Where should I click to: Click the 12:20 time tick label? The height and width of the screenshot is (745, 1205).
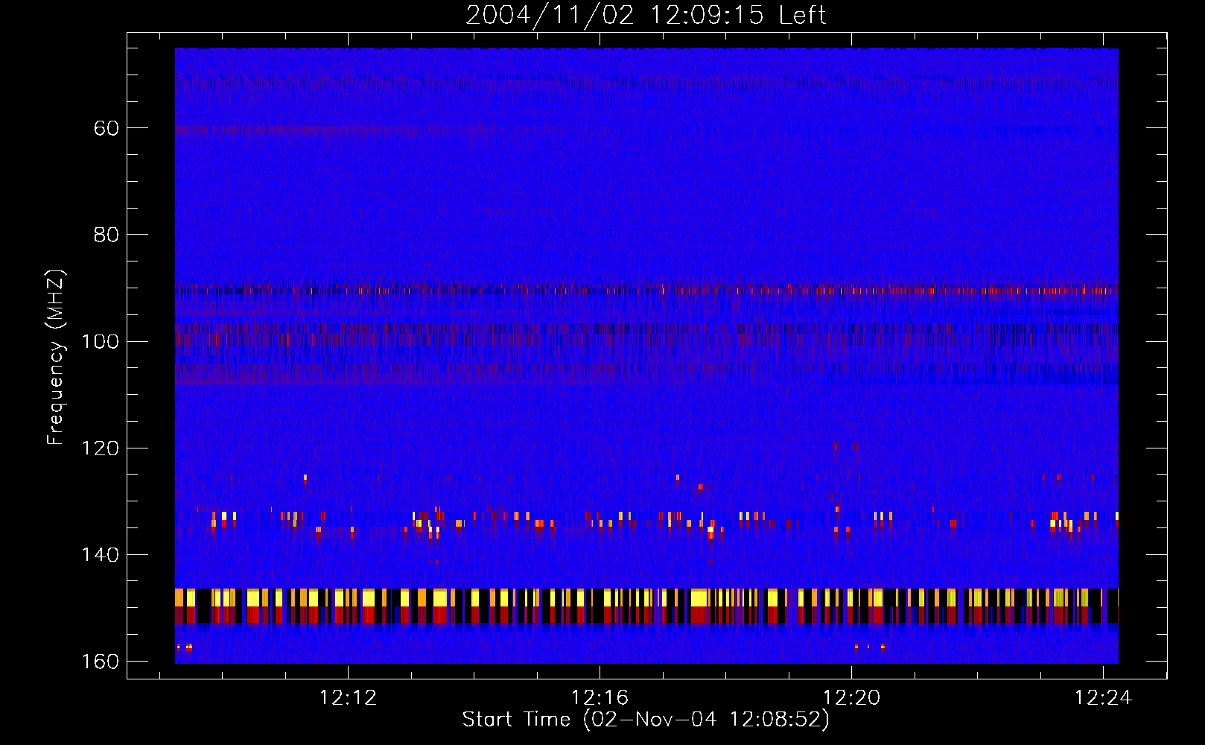coord(851,698)
